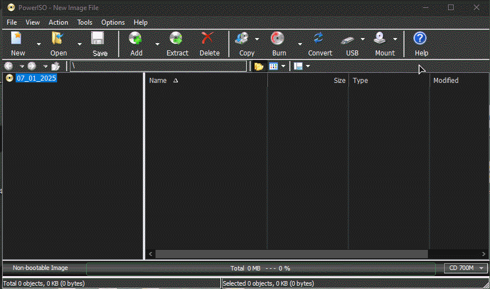Open the Tools menu
The image size is (490, 289).
[x=84, y=22]
